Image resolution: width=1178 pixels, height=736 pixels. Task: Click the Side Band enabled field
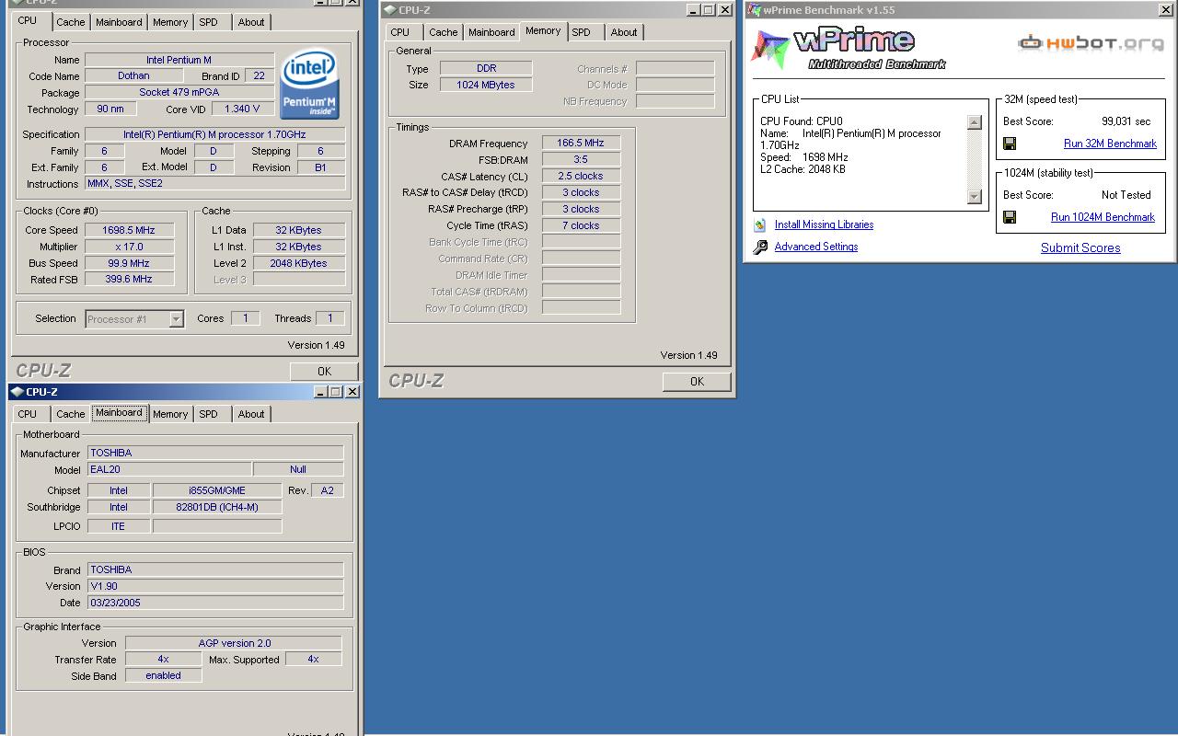pos(163,675)
